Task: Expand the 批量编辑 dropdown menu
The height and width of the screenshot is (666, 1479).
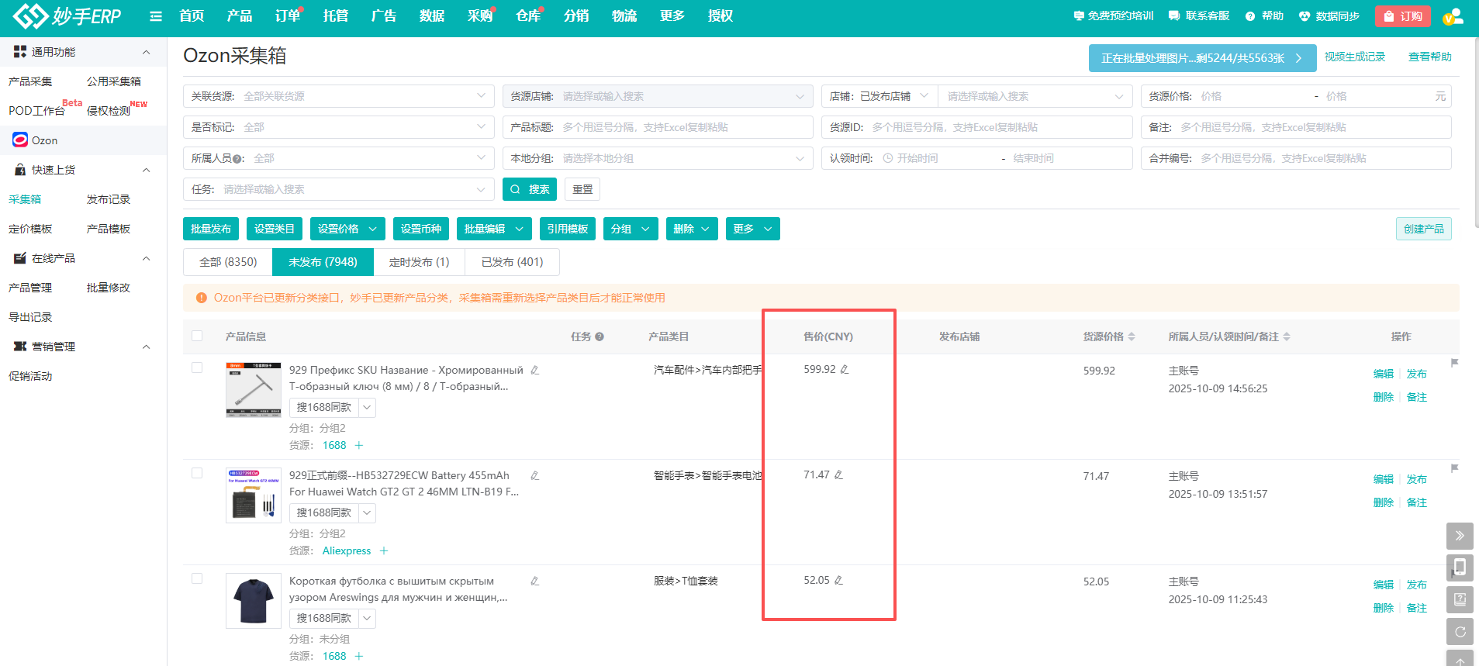Action: [x=493, y=229]
